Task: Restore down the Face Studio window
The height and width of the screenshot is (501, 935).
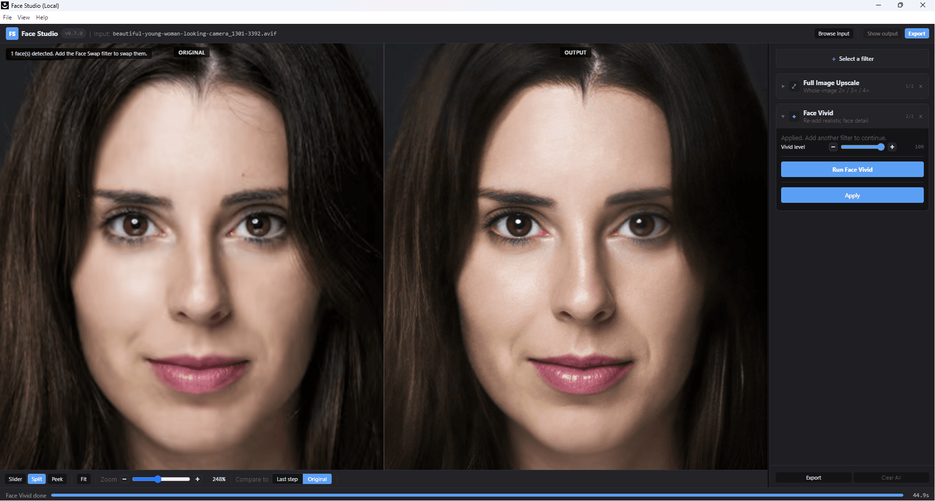Action: pos(900,5)
